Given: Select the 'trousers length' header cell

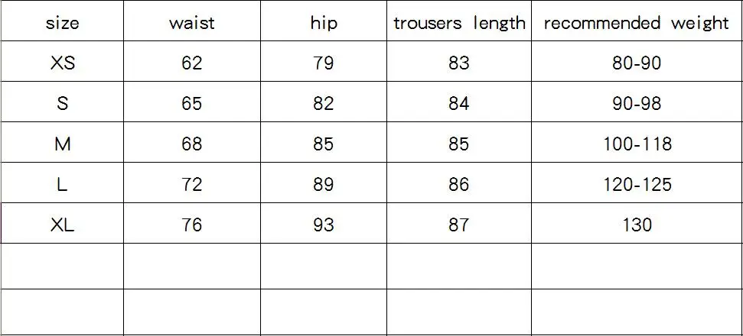Looking at the screenshot, I should 459,21.
